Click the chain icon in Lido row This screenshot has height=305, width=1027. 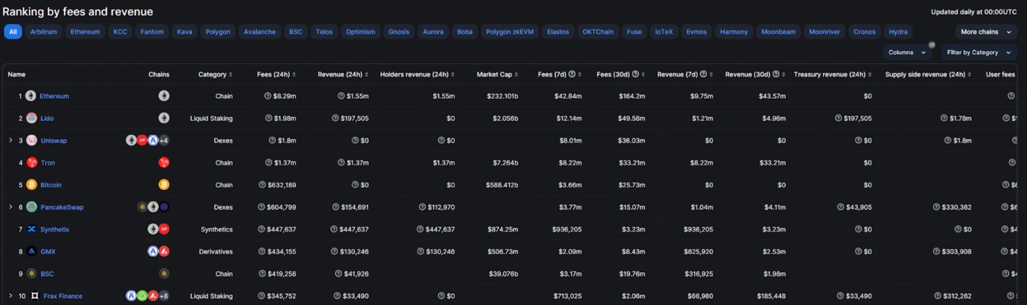[x=164, y=118]
